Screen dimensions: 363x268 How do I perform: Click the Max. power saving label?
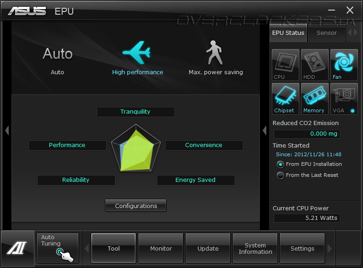click(x=216, y=72)
